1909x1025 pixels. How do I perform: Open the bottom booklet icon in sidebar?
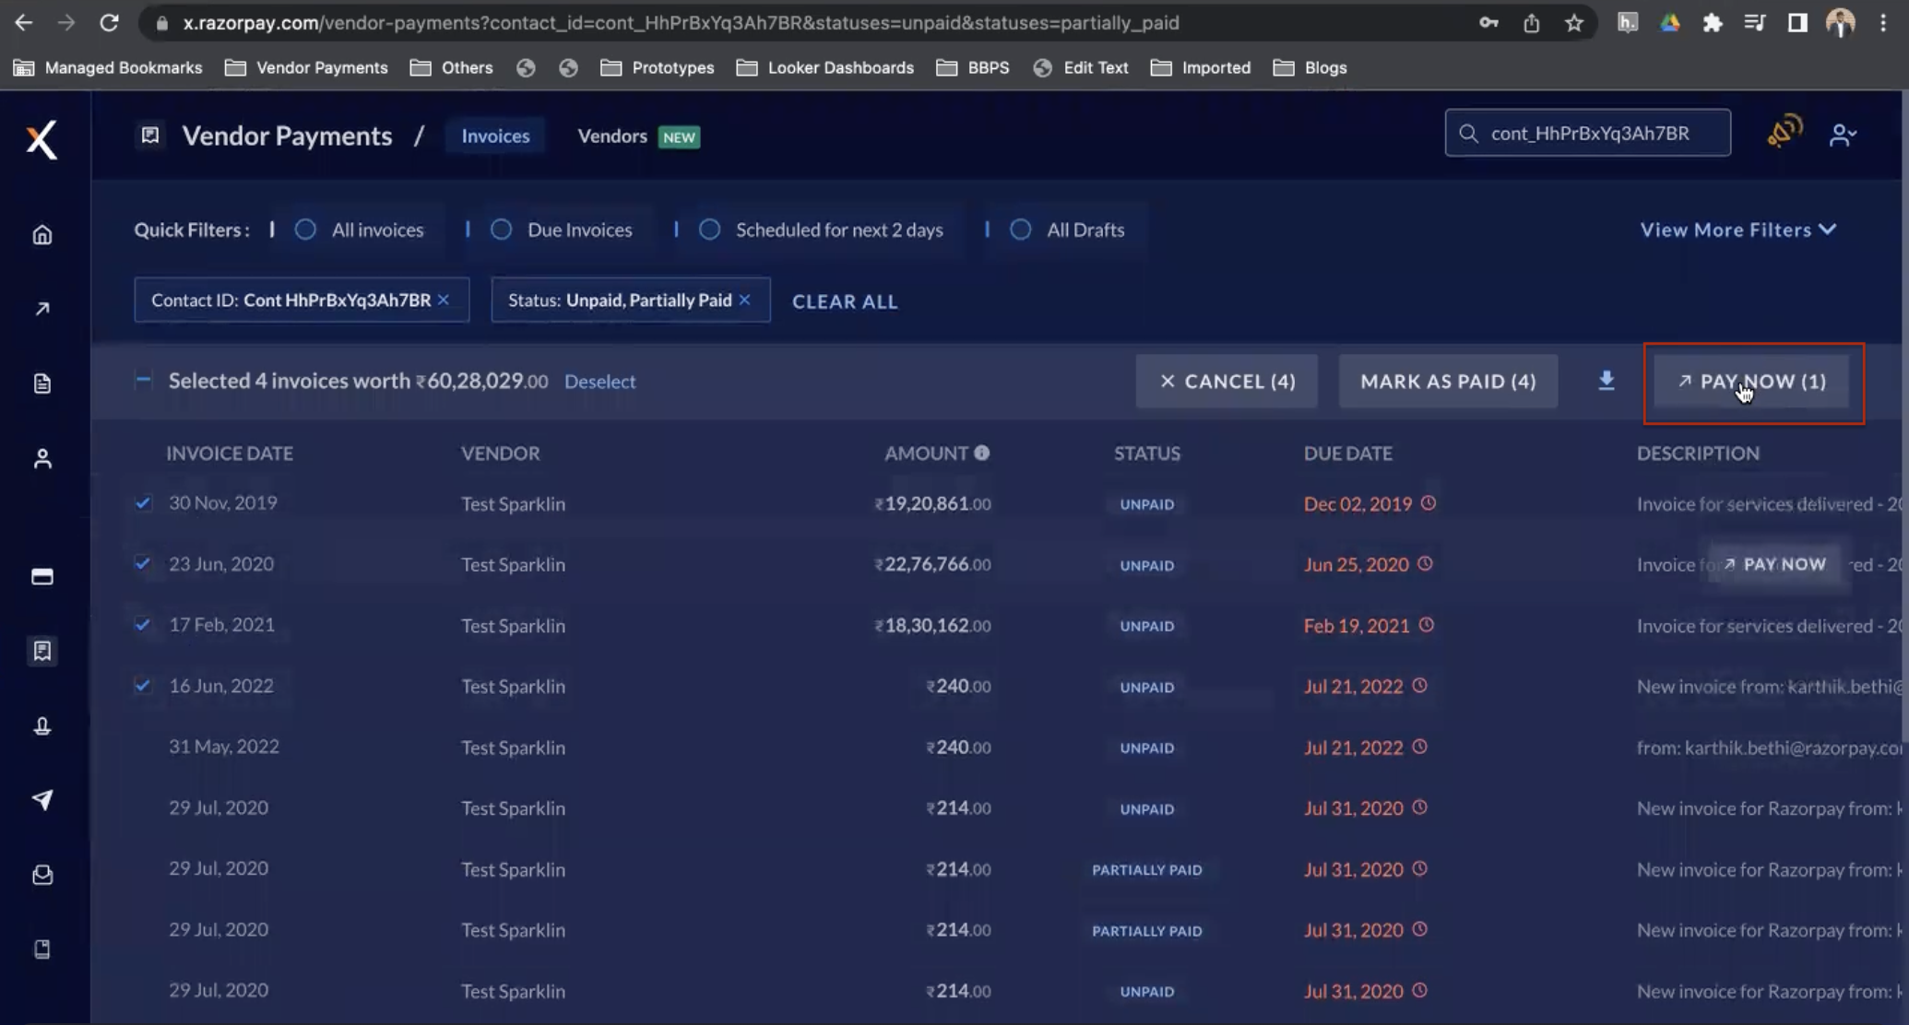point(42,949)
